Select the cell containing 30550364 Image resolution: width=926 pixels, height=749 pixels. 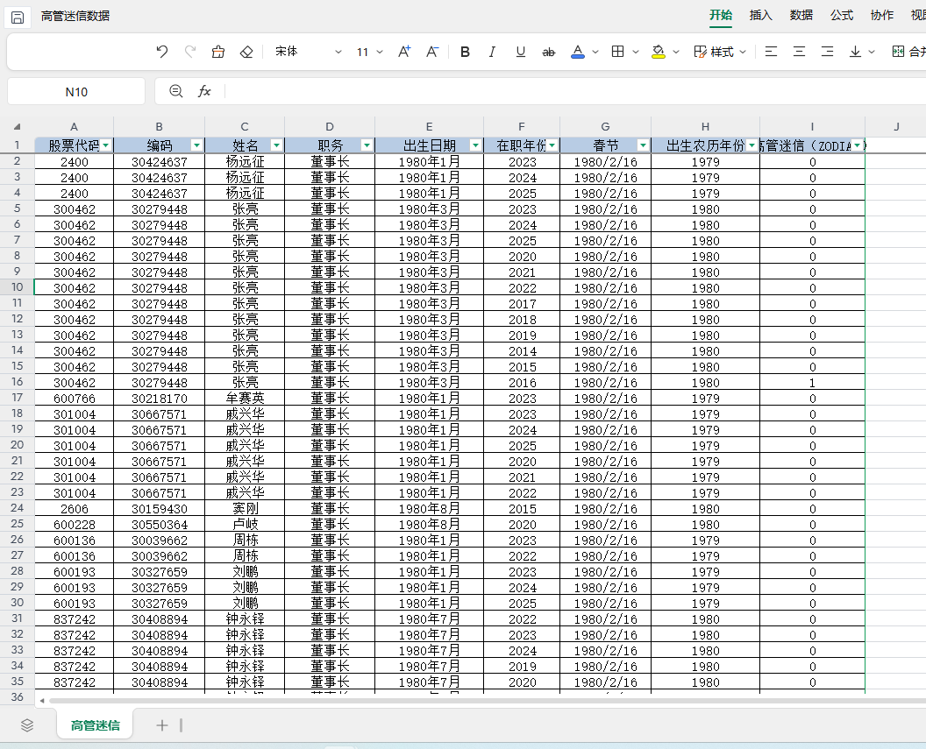tap(160, 524)
